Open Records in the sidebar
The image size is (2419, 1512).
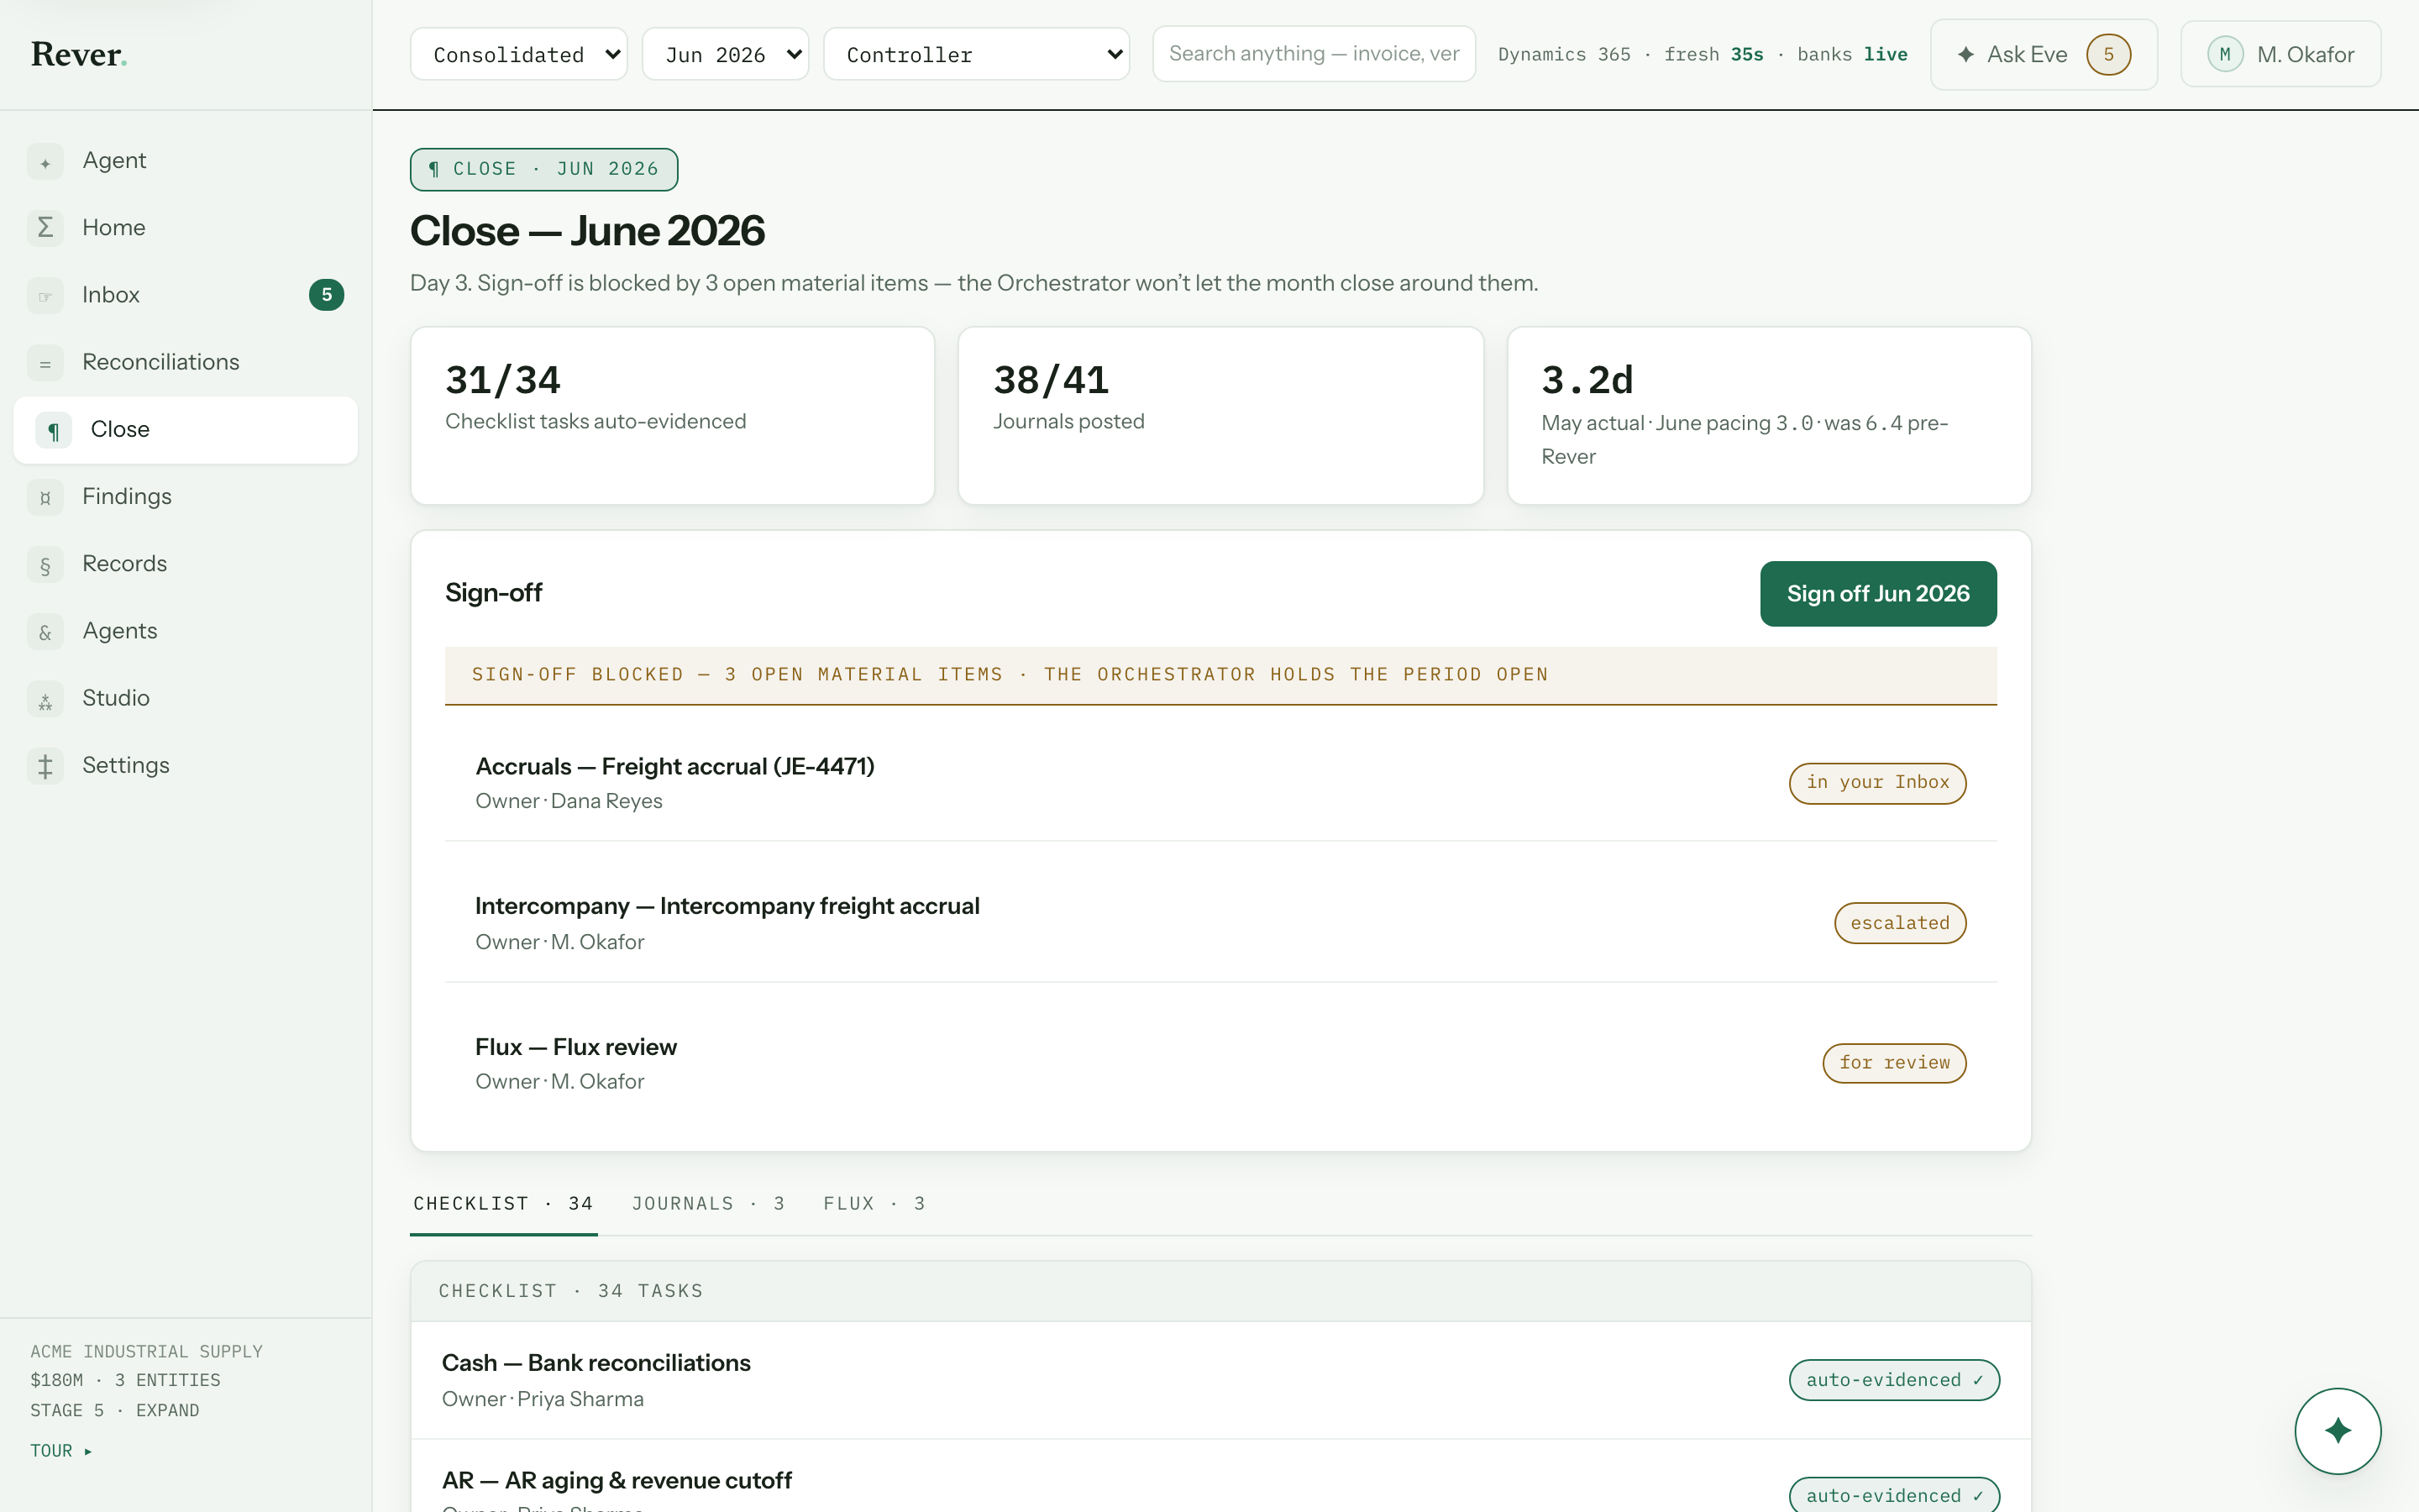pos(186,564)
